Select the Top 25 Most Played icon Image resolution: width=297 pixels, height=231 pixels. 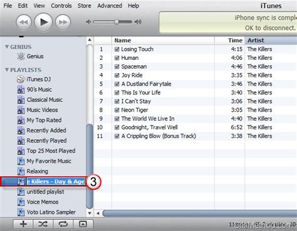(21, 150)
